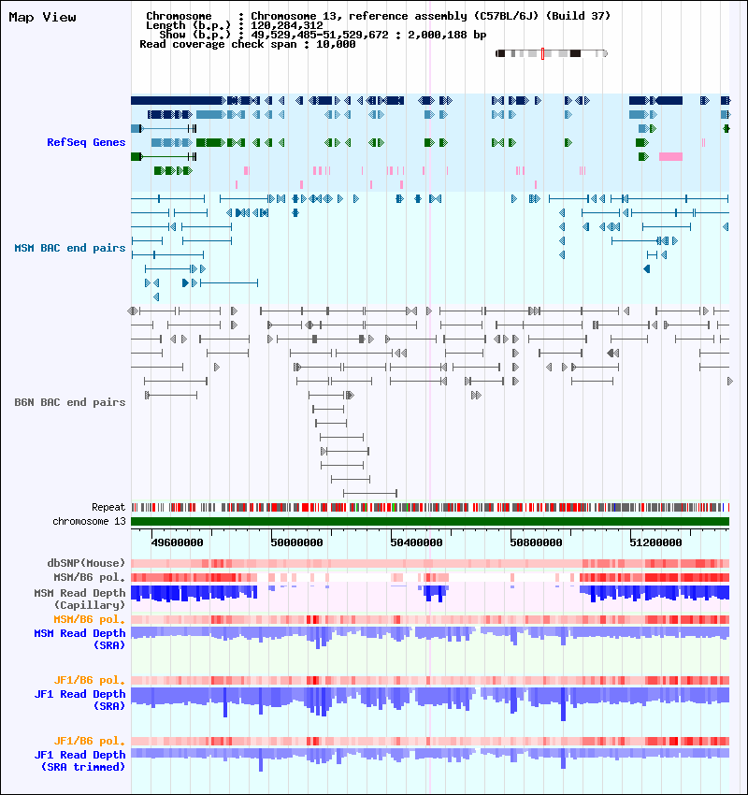Open the MSM BAC end pairs label

click(x=70, y=248)
